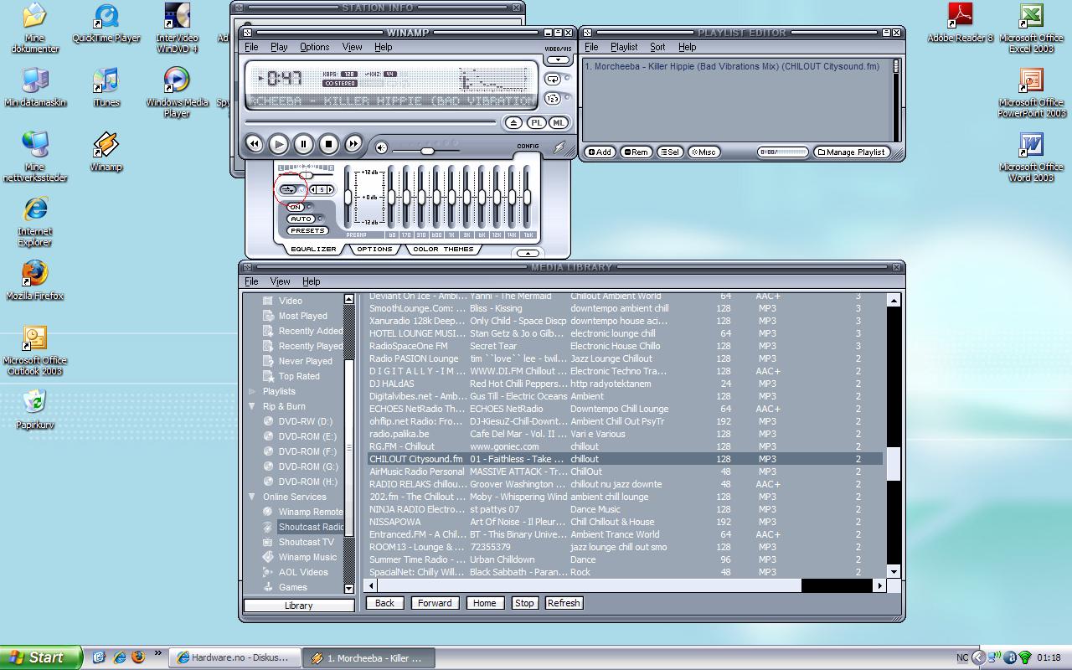
Task: Toggle the repeat button
Action: coord(553,79)
